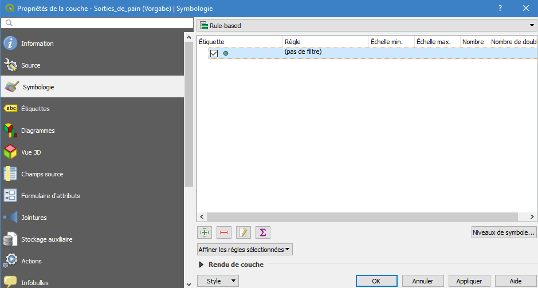Click the add rule plus icon
The image size is (538, 288).
(x=205, y=232)
